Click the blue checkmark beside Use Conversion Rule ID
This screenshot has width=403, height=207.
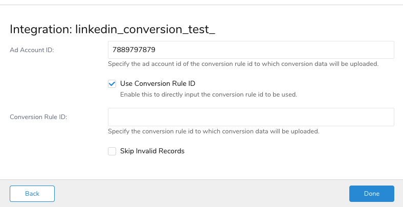pyautogui.click(x=112, y=84)
